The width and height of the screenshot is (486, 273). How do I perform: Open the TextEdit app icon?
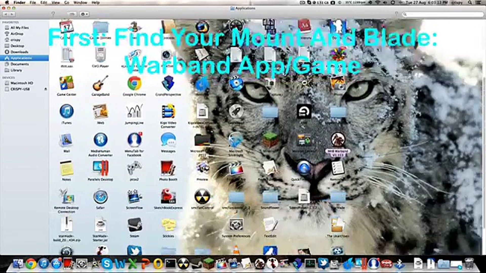point(270,225)
